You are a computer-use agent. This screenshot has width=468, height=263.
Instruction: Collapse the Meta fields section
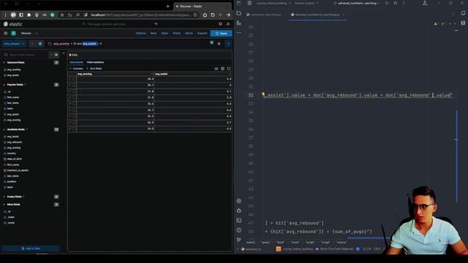coord(4,205)
